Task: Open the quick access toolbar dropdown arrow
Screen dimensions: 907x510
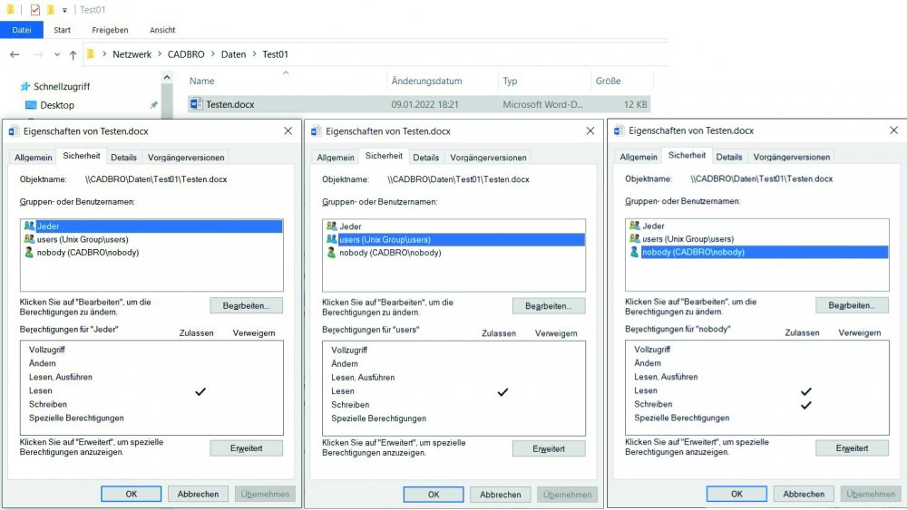Action: click(x=64, y=10)
